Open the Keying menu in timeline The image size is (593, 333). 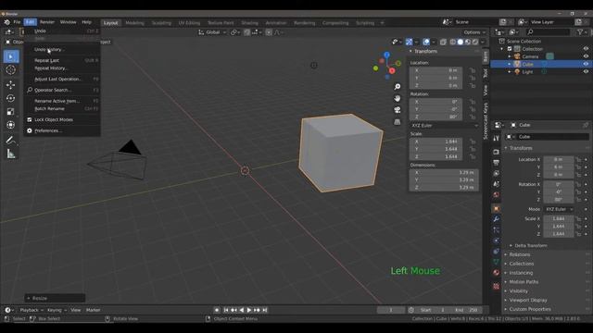click(57, 310)
